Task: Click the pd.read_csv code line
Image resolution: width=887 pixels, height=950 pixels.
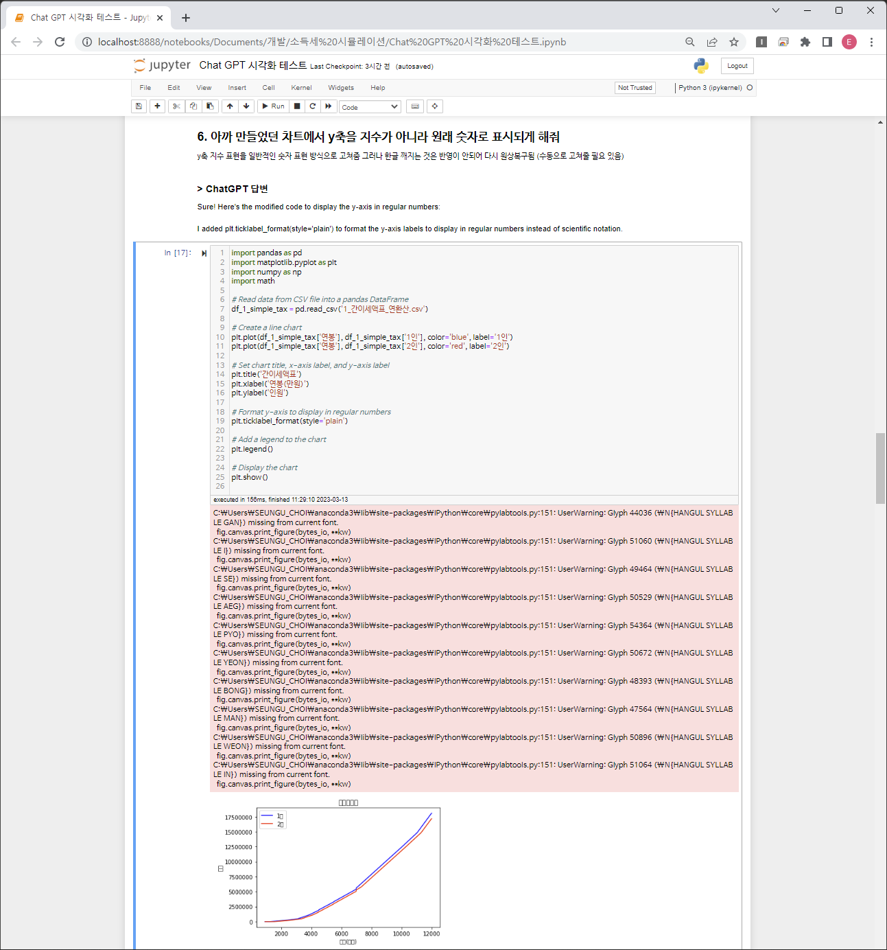Action: click(329, 309)
